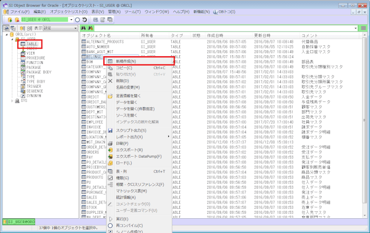Click the object list layout icon beside 表示
370x233 pixels.
click(30, 28)
